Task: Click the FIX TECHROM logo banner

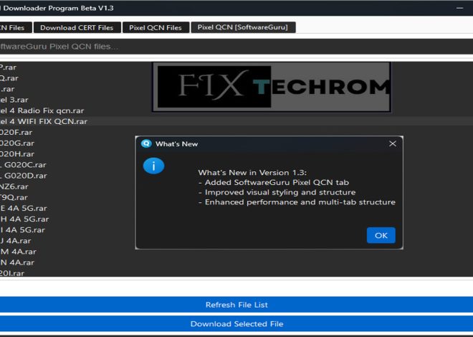Action: 272,87
